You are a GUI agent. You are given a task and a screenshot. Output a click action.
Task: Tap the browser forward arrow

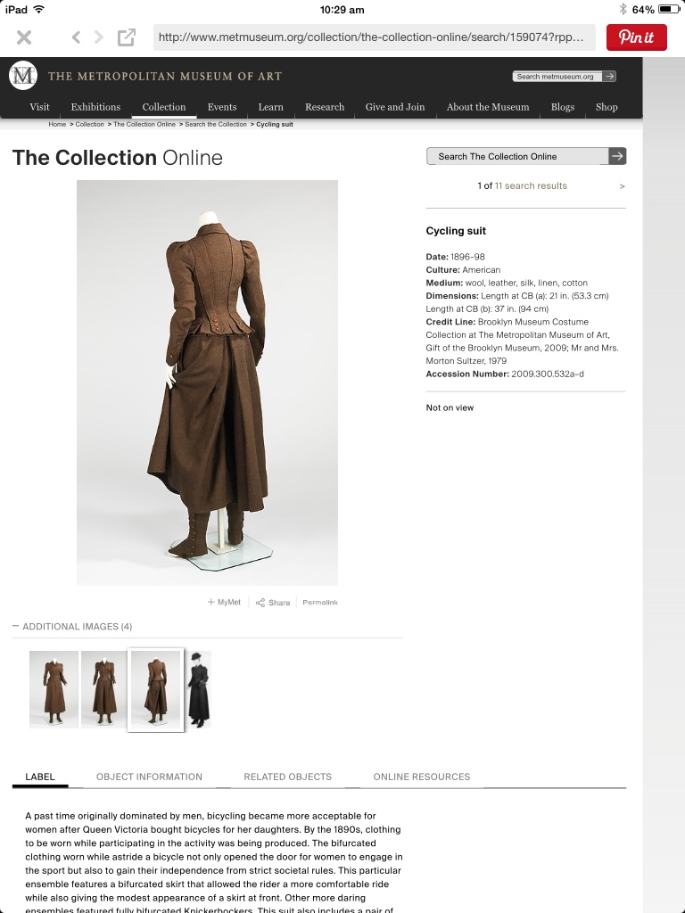click(99, 37)
